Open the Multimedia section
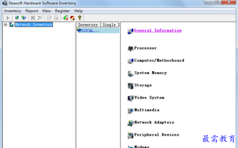 point(147,110)
